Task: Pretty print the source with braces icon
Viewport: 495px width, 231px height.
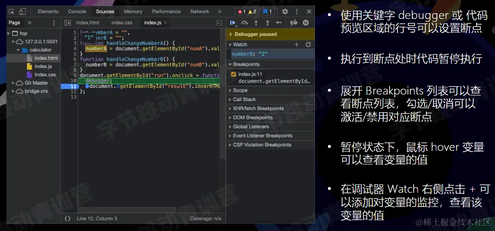Action: 67,218
